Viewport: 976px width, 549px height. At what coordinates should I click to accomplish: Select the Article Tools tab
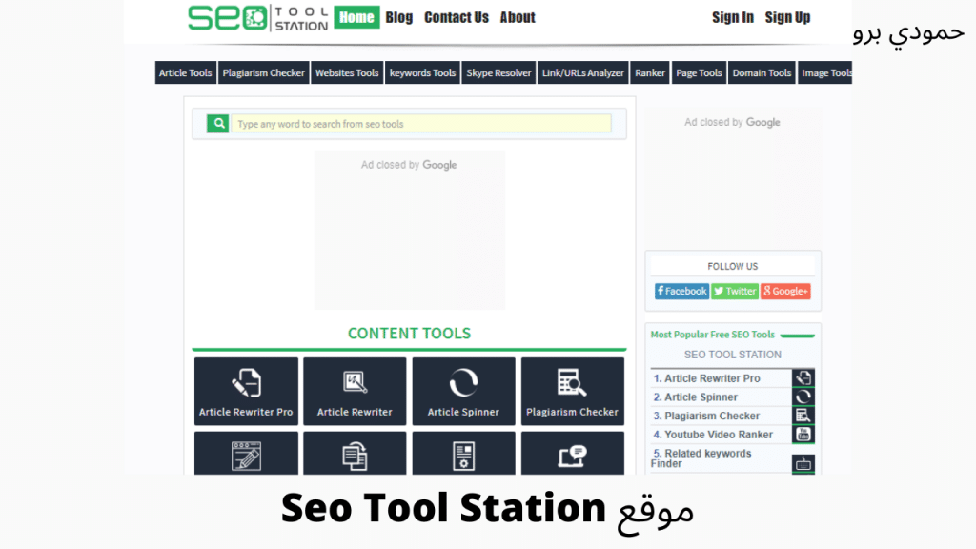(x=186, y=72)
